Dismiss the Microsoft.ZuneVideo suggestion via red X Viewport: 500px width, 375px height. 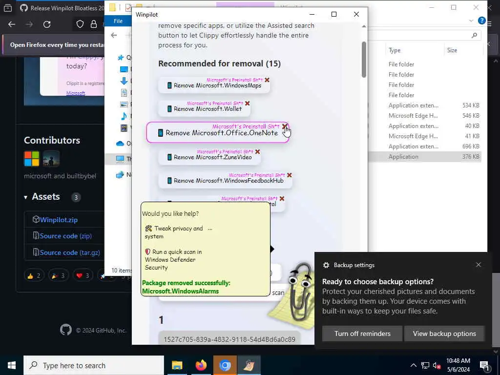[257, 152]
